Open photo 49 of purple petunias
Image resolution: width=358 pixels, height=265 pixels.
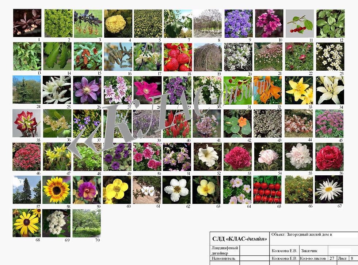coord(117,157)
